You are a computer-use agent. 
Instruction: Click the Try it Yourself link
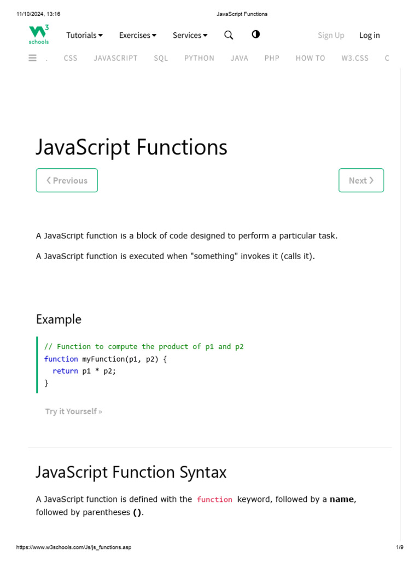pos(73,411)
